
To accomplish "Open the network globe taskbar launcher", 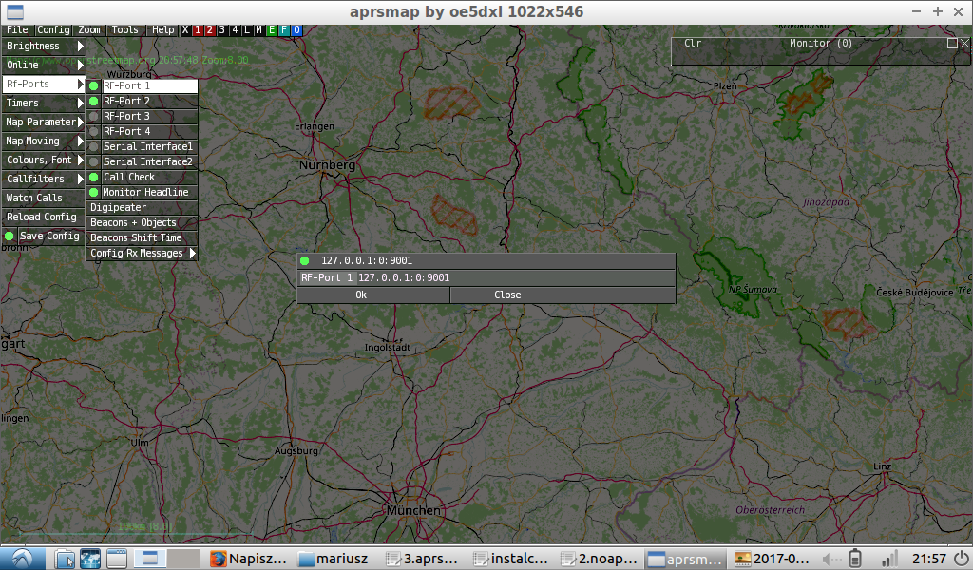I will pos(90,559).
